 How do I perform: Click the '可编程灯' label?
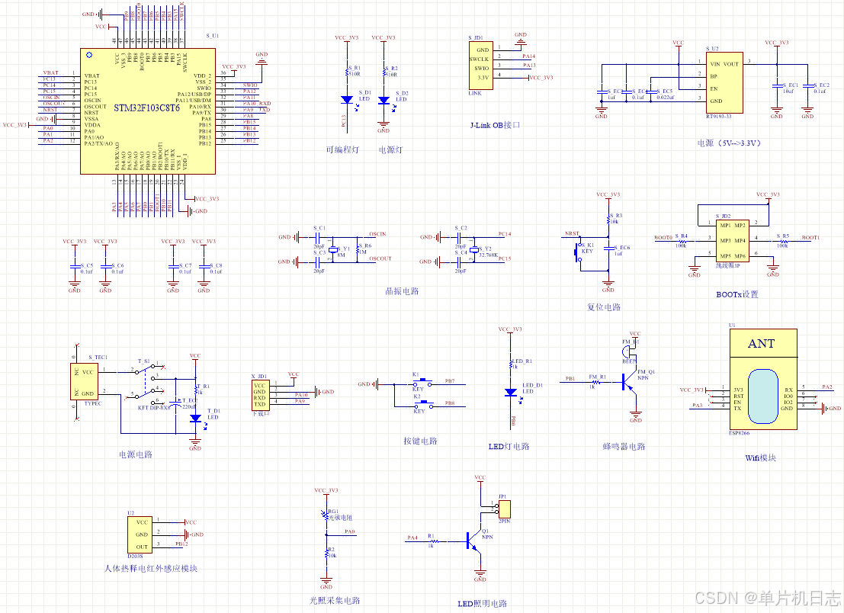coord(342,149)
